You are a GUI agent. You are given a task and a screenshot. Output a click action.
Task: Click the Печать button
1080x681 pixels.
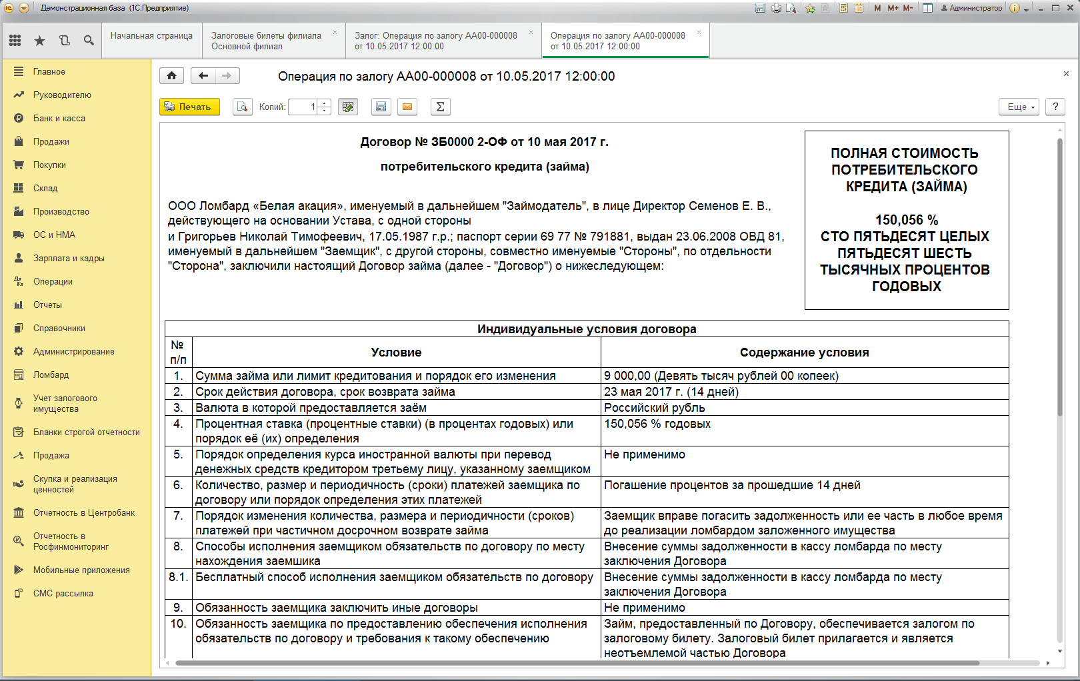pos(189,107)
